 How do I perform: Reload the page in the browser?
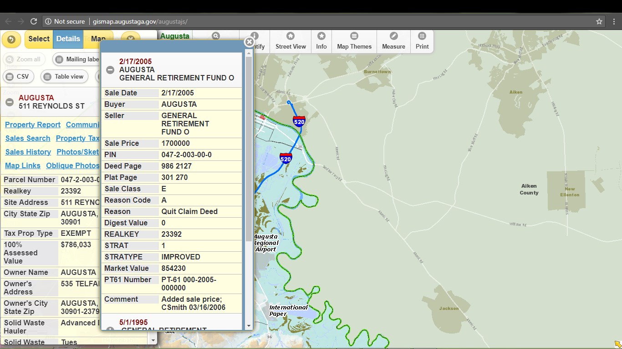click(x=33, y=21)
